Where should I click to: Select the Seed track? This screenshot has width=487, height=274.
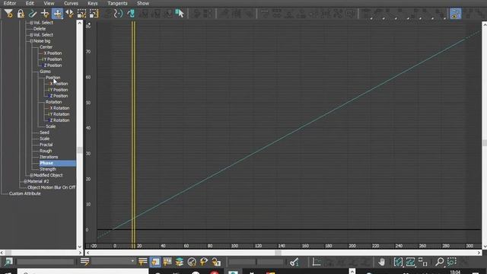tap(44, 132)
